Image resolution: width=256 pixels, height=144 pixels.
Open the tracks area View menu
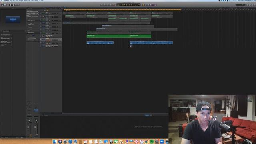point(56,8)
